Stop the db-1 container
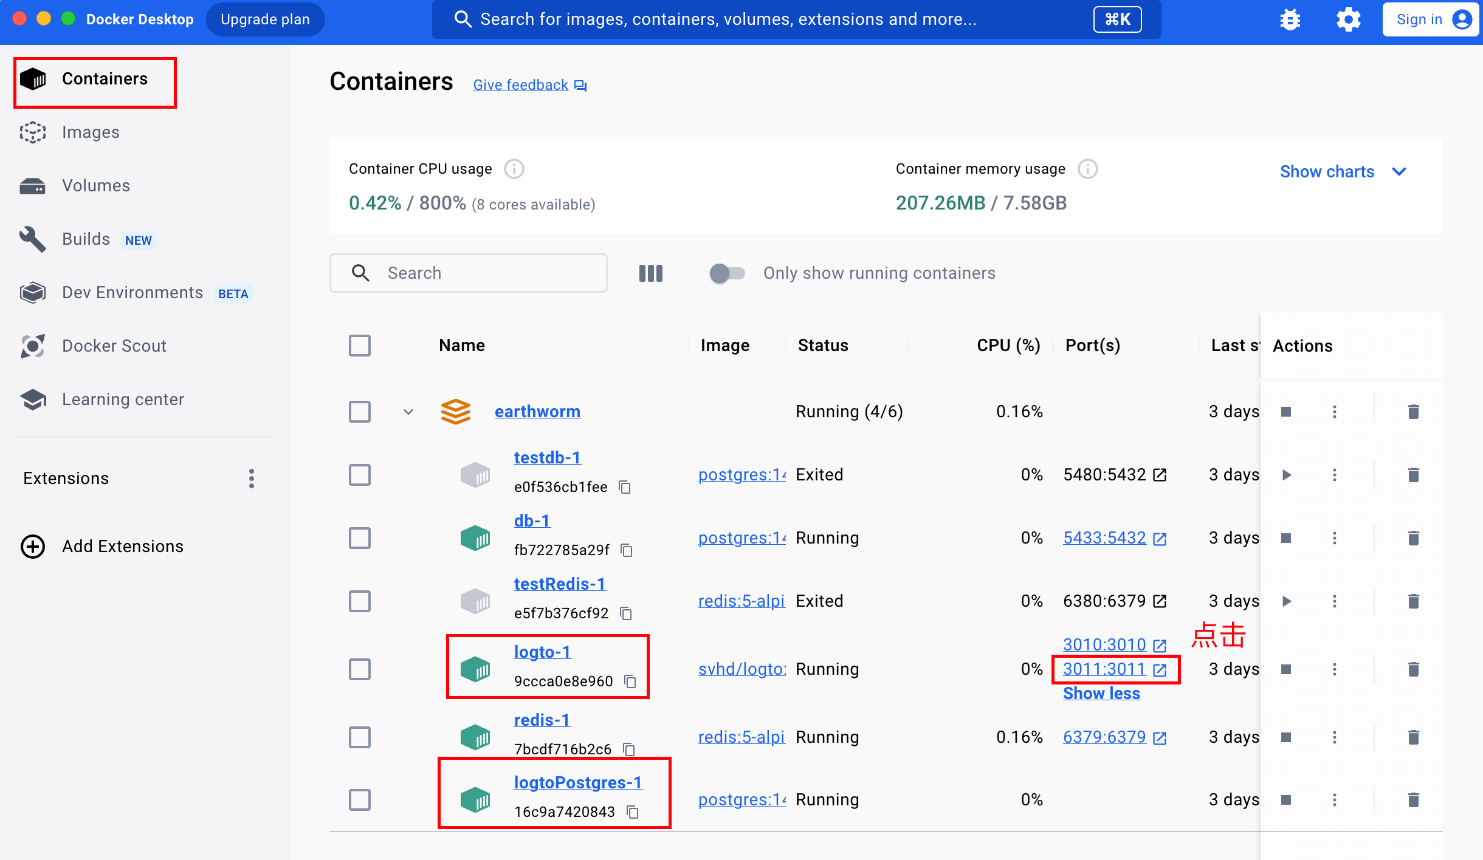Viewport: 1483px width, 860px height. click(1286, 538)
